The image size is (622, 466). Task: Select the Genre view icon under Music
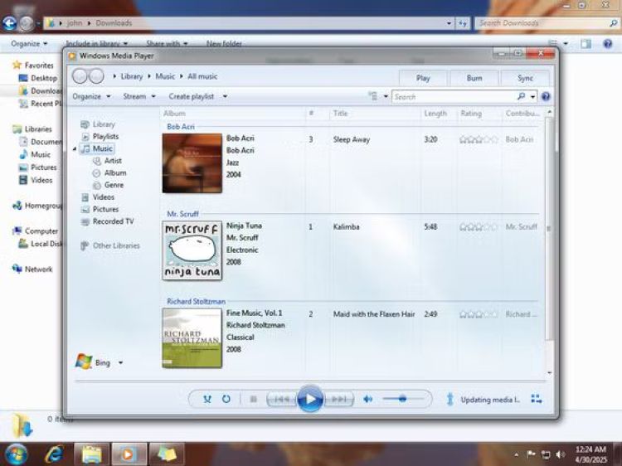point(97,185)
